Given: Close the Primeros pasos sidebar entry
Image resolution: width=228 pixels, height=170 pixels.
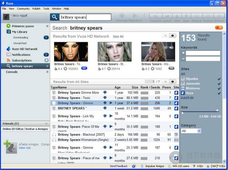Looking at the screenshot, I should (47, 26).
